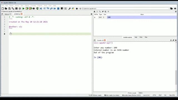The height and width of the screenshot is (100, 178).
Task: Switch to Help pane tab
Action: (136, 37)
